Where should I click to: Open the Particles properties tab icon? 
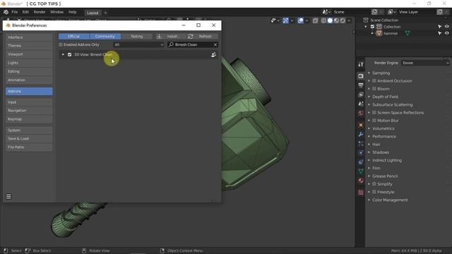(361, 143)
